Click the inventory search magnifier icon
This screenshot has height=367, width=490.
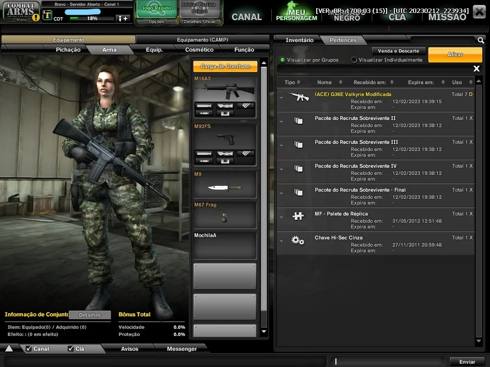[x=480, y=40]
